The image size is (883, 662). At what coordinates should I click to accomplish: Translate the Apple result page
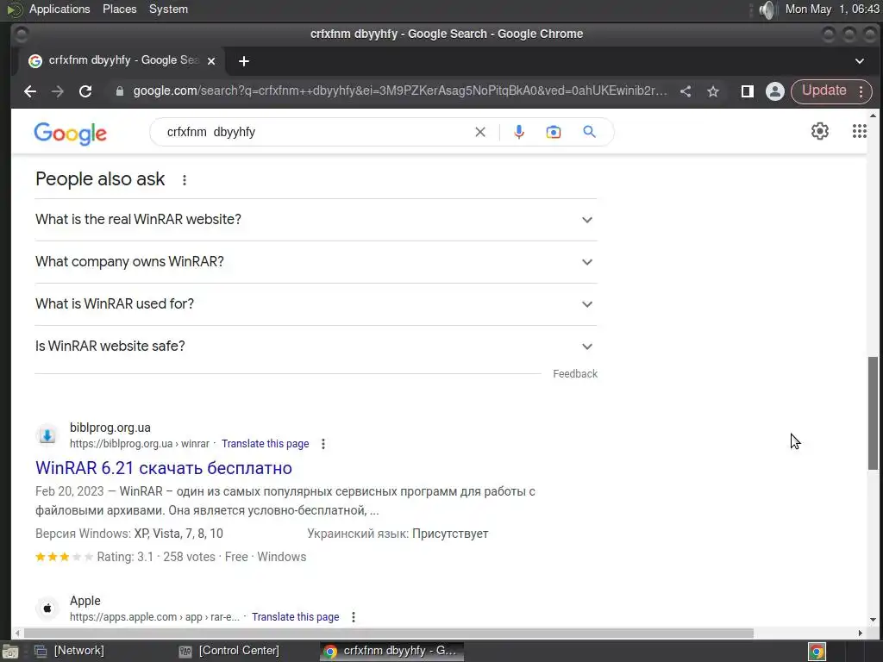pos(296,617)
